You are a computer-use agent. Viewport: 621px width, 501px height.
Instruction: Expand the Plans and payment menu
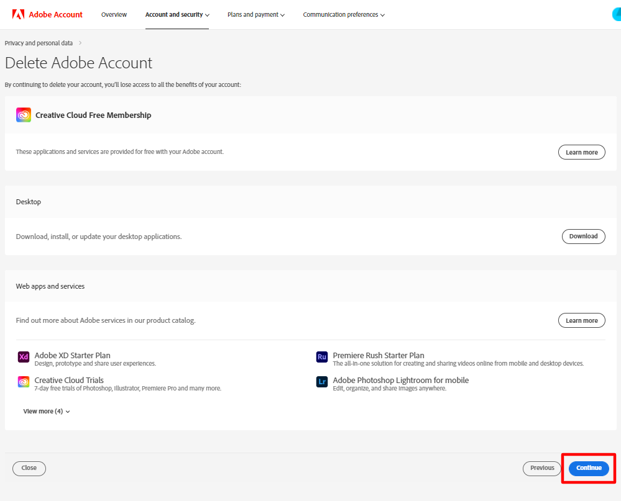click(x=256, y=15)
